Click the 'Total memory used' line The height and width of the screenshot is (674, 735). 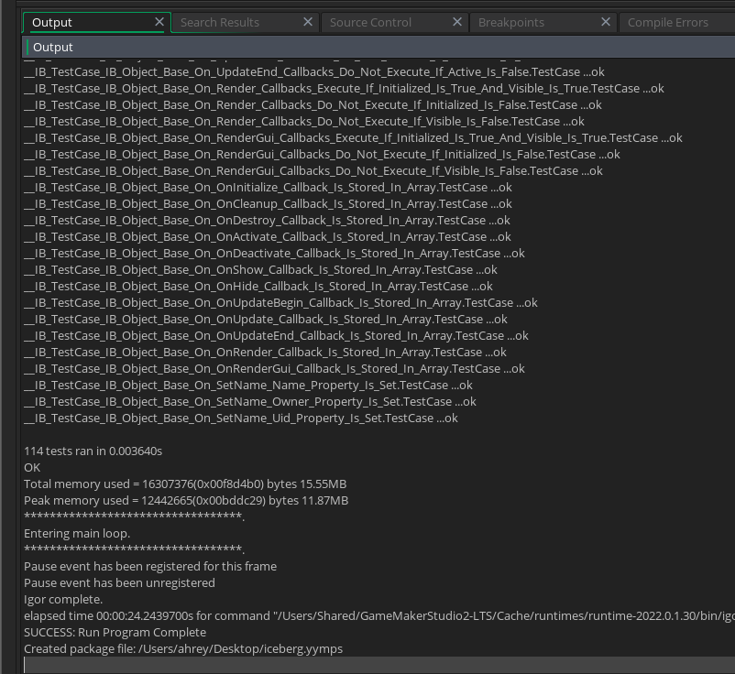[185, 484]
